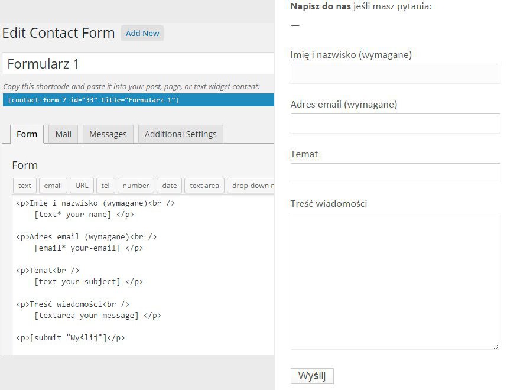Viewport: 520px width, 390px height.
Task: Insert a tel tag
Action: (x=105, y=186)
